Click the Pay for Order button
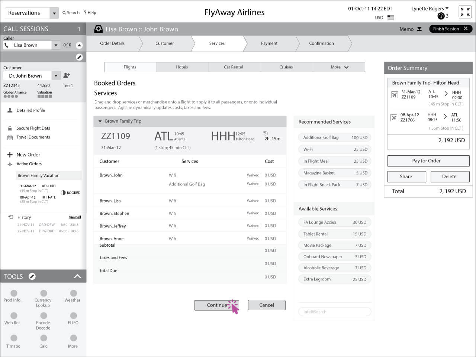This screenshot has height=357, width=476. [x=428, y=161]
